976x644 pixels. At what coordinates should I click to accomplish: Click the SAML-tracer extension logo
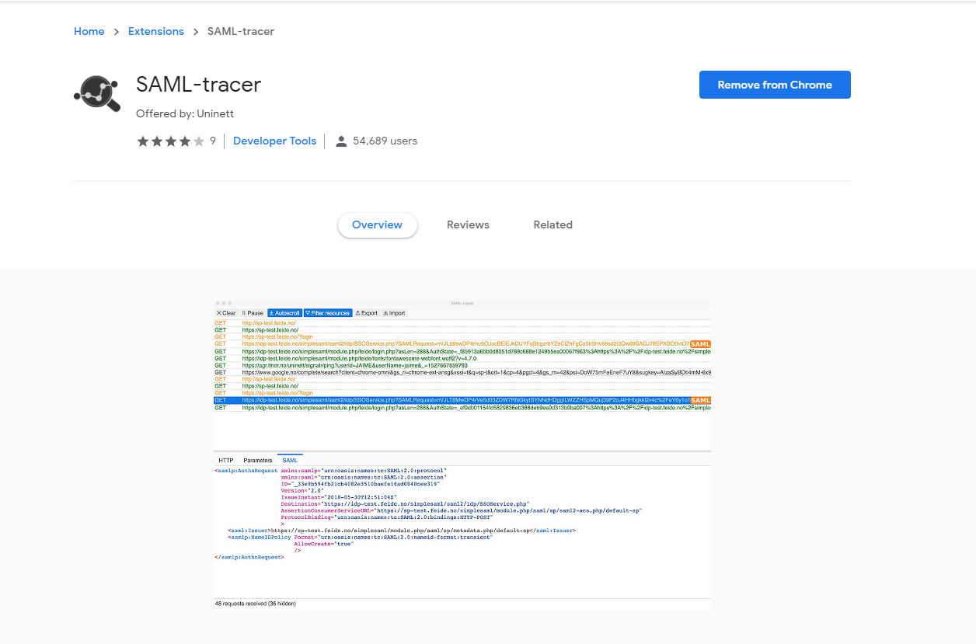tap(97, 93)
